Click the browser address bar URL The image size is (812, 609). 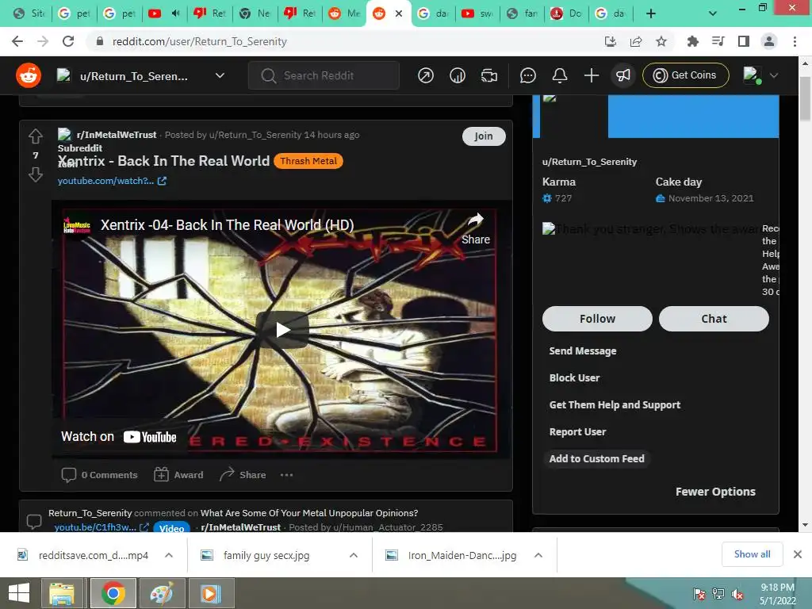[x=199, y=41]
